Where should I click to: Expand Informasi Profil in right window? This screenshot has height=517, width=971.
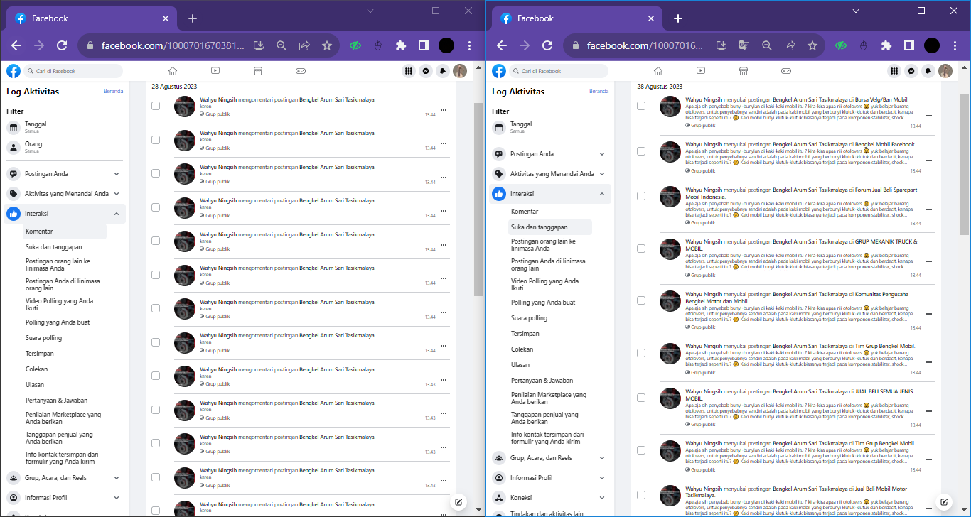[x=550, y=478]
